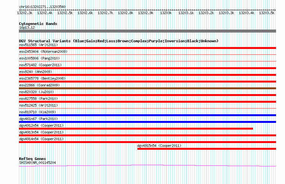The height and width of the screenshot is (184, 285).
Task: Open variant nsv511565 (Arlt2011) label
Action: tap(38, 45)
